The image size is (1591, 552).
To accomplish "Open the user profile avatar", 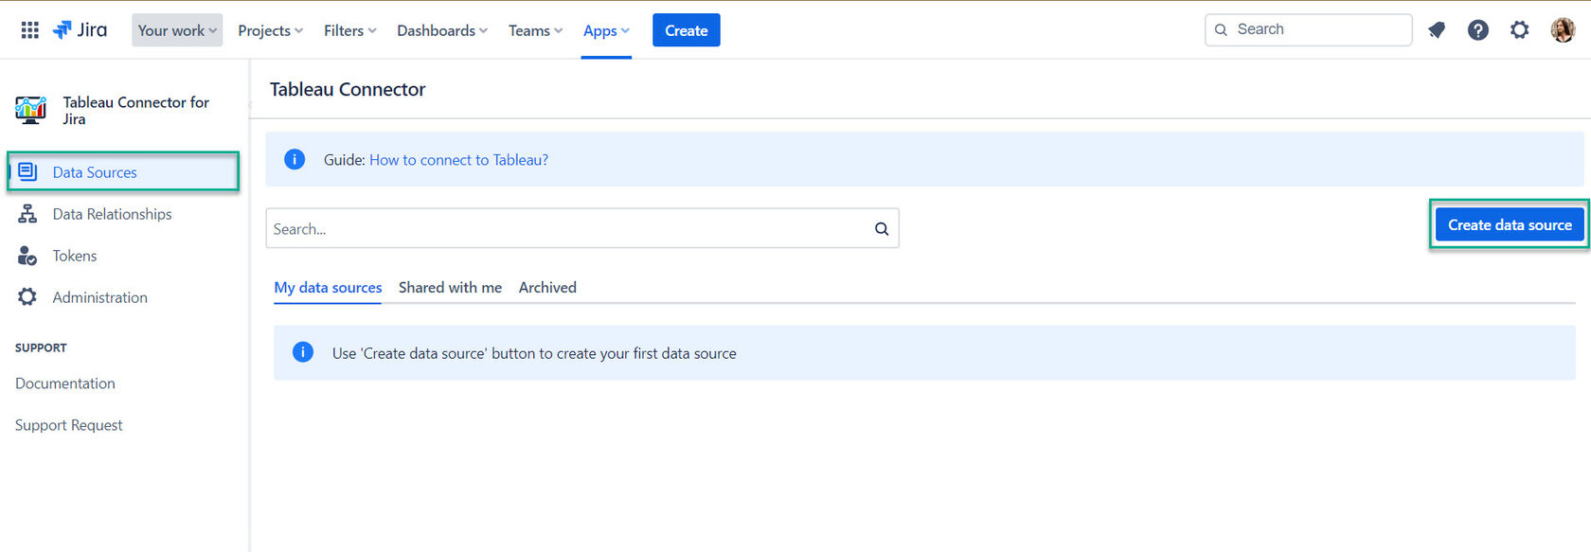I will [x=1563, y=30].
